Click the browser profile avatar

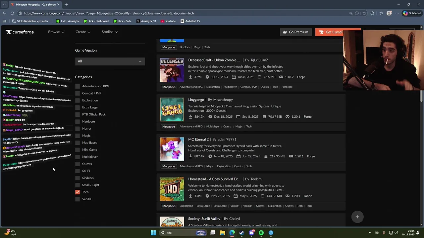(x=389, y=13)
